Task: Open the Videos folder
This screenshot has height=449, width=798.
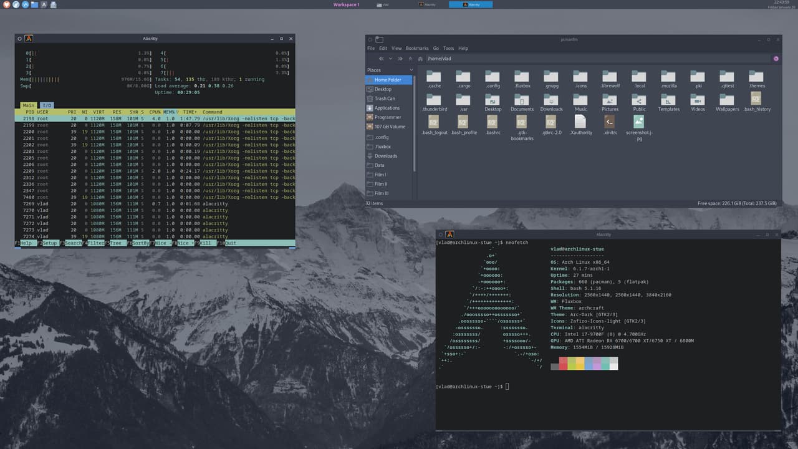Action: click(x=698, y=100)
